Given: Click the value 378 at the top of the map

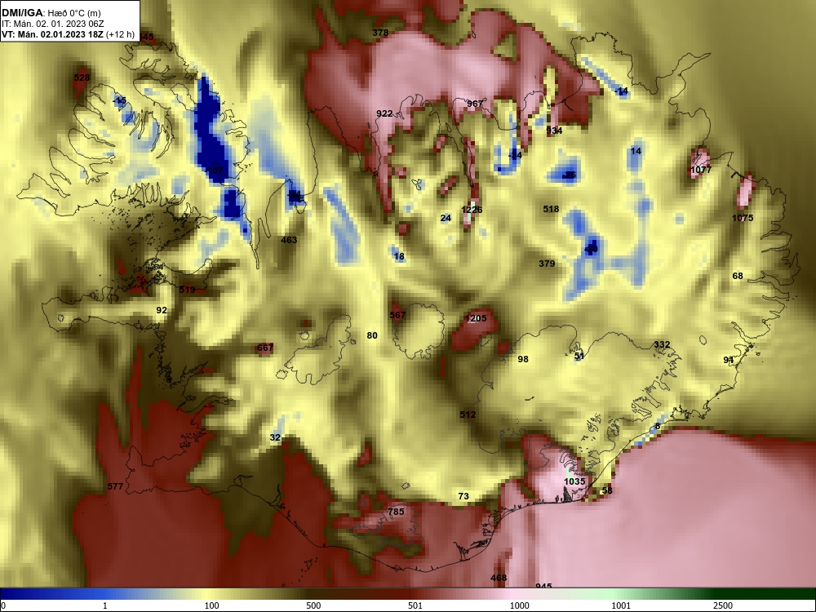Looking at the screenshot, I should click(x=380, y=33).
